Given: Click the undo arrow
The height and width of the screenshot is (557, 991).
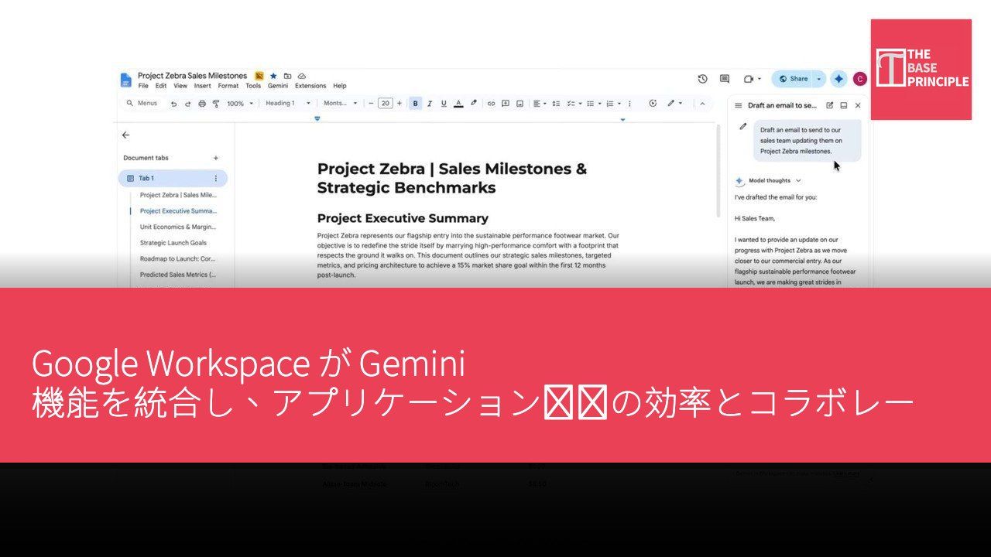Looking at the screenshot, I should click(174, 104).
